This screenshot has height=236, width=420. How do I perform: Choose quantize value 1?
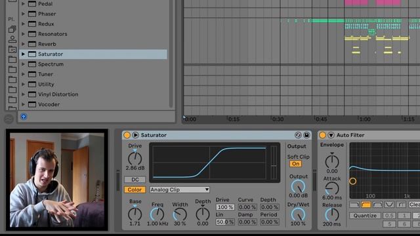(404, 216)
